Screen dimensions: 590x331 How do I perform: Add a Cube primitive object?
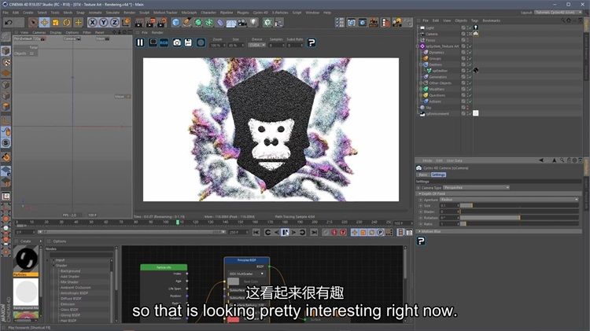pyautogui.click(x=175, y=23)
